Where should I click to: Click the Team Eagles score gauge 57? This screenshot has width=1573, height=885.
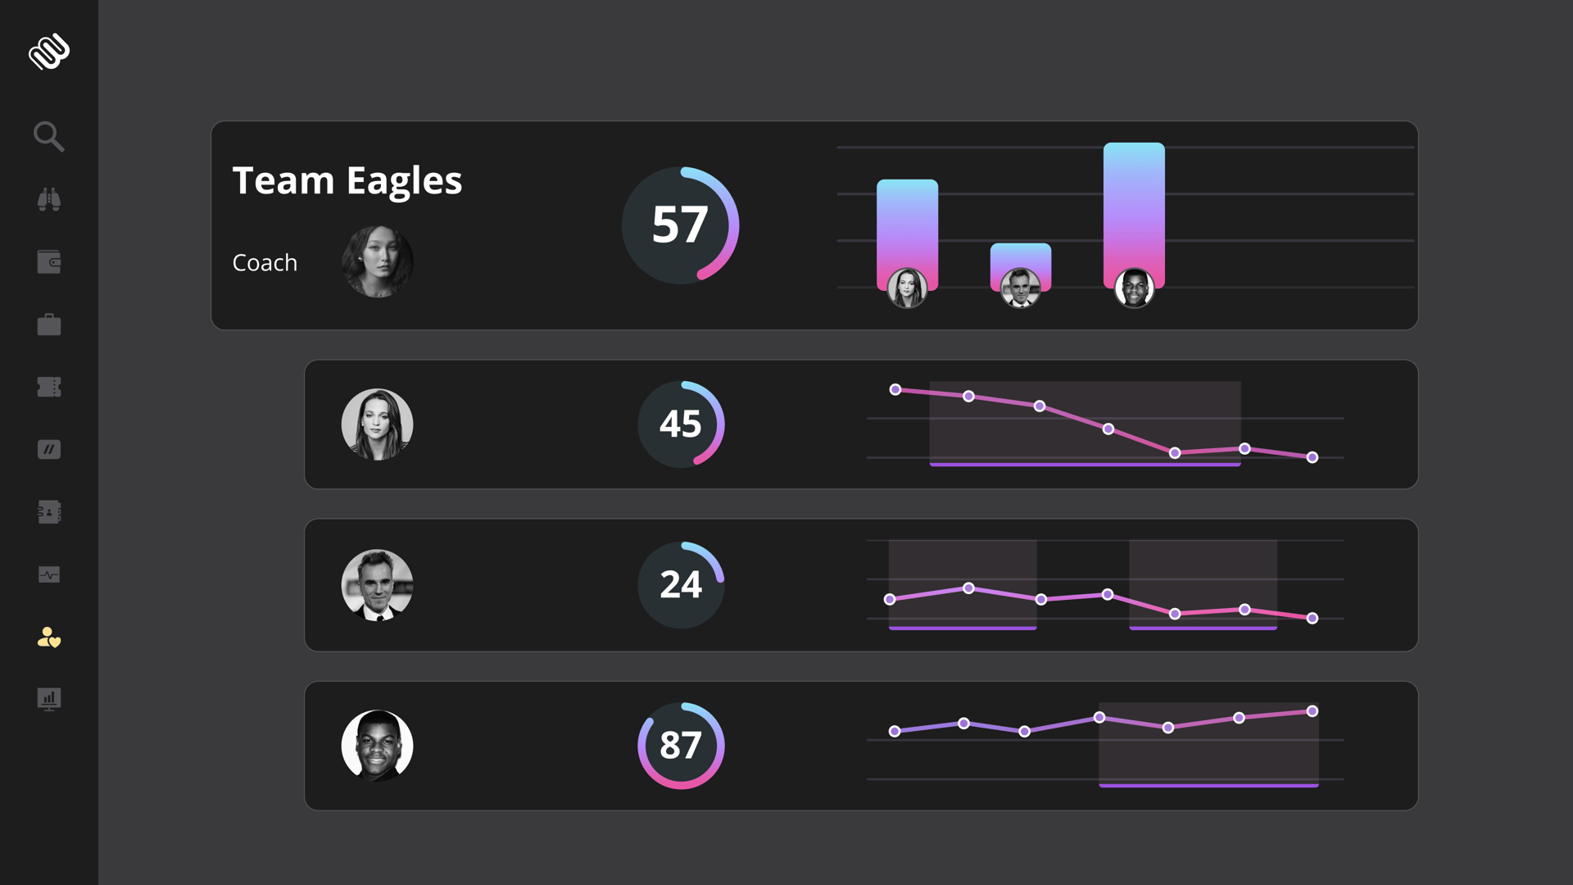(680, 225)
